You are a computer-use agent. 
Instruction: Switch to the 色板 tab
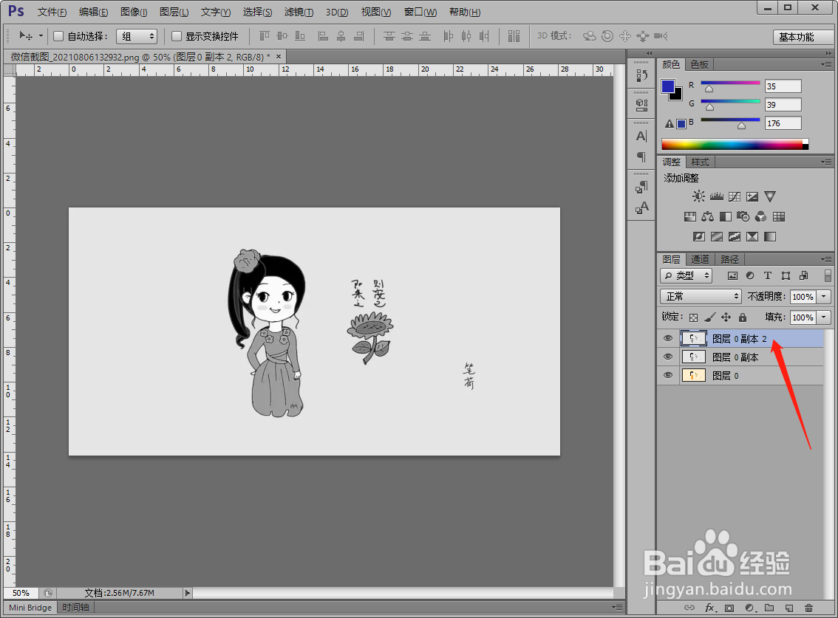[699, 65]
